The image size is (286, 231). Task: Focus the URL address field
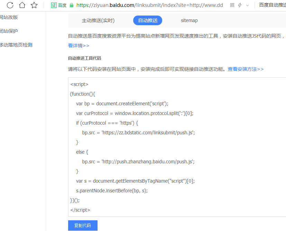click(149, 5)
